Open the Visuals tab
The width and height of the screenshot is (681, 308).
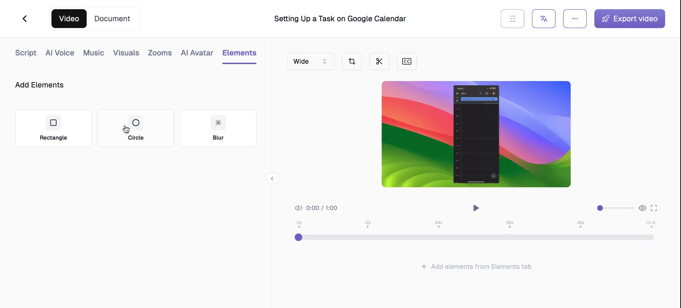(126, 53)
